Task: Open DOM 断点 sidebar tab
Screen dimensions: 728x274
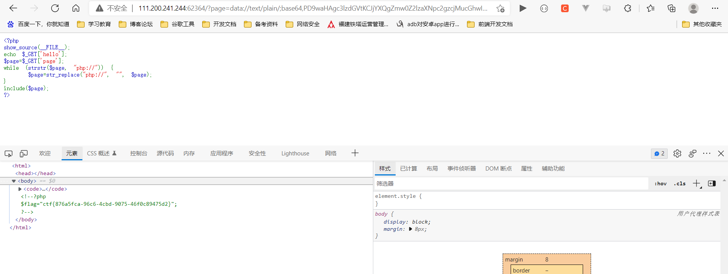Action: coord(498,169)
